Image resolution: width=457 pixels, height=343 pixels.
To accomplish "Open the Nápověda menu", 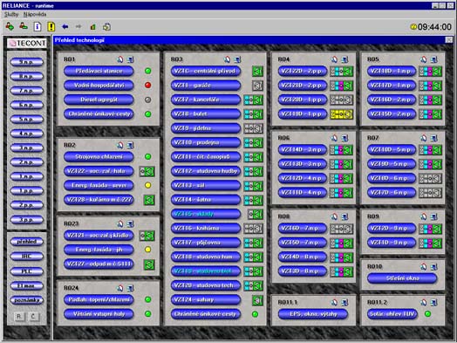I will [x=35, y=14].
